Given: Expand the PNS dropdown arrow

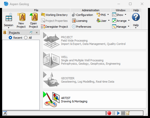Looking at the screenshot, I should tap(108, 15).
